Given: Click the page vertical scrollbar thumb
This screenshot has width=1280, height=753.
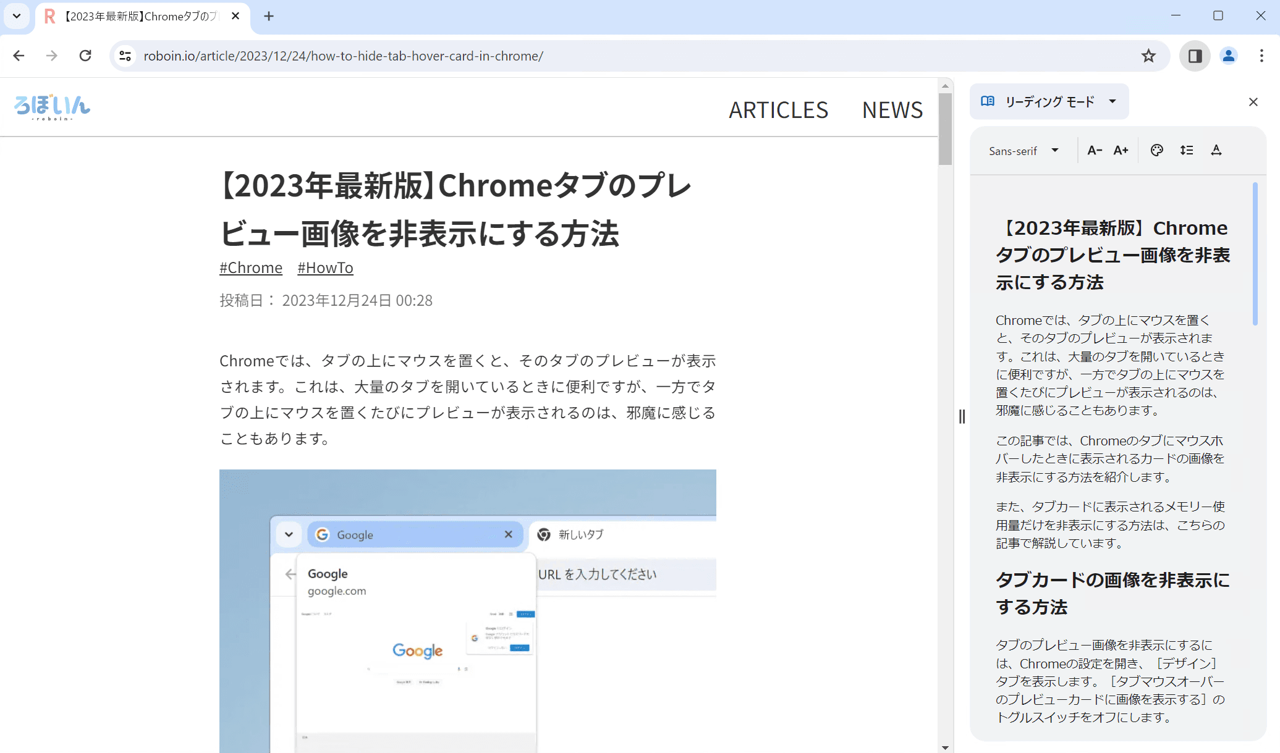Looking at the screenshot, I should pos(945,129).
